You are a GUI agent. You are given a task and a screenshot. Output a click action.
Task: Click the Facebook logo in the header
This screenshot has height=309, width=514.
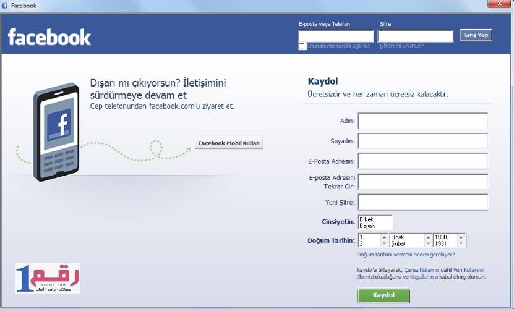pyautogui.click(x=49, y=37)
